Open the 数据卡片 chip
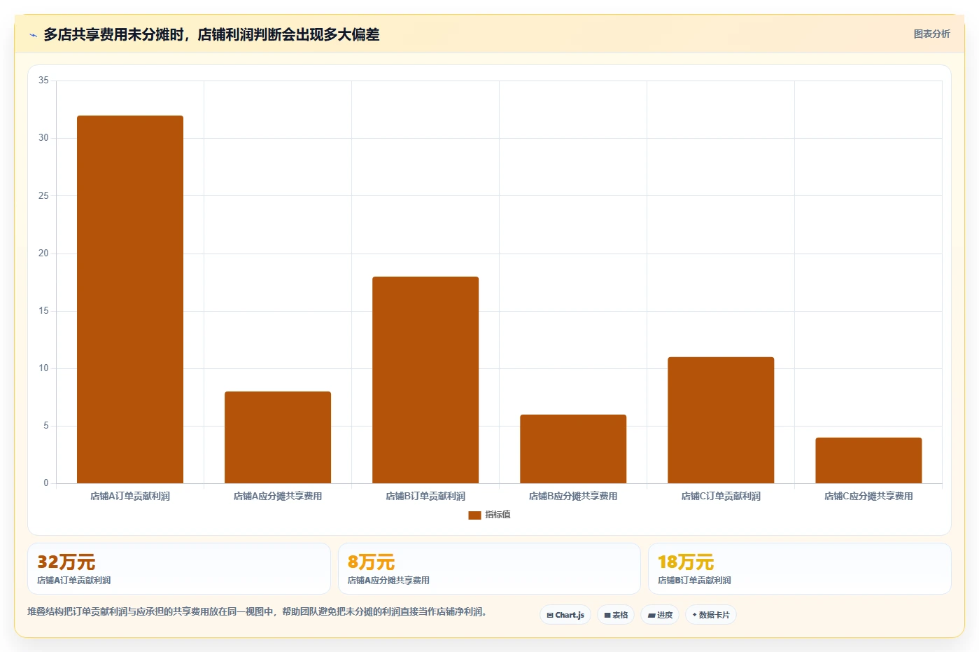 click(711, 615)
